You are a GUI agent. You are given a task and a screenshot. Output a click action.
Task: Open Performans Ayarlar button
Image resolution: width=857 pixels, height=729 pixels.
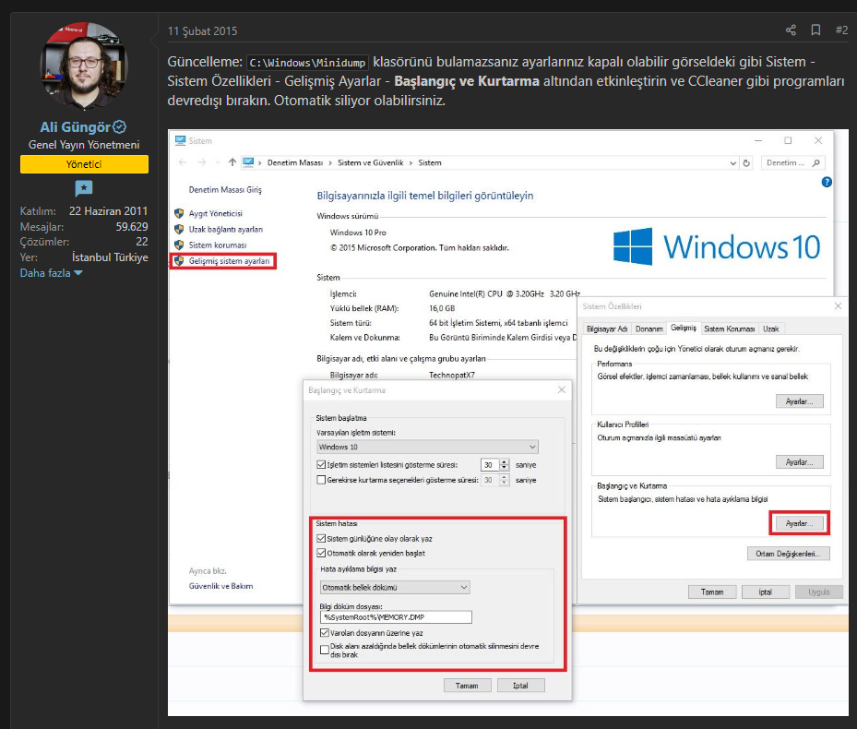coord(799,401)
